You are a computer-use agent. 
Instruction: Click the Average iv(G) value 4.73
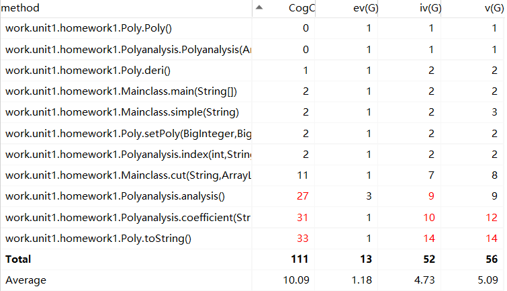point(424,280)
